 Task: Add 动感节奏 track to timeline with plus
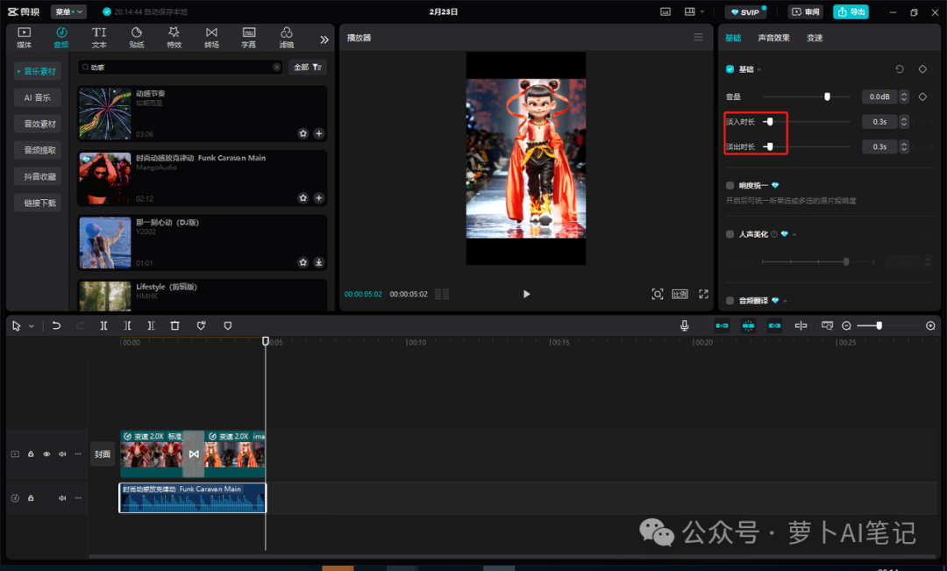(x=319, y=133)
